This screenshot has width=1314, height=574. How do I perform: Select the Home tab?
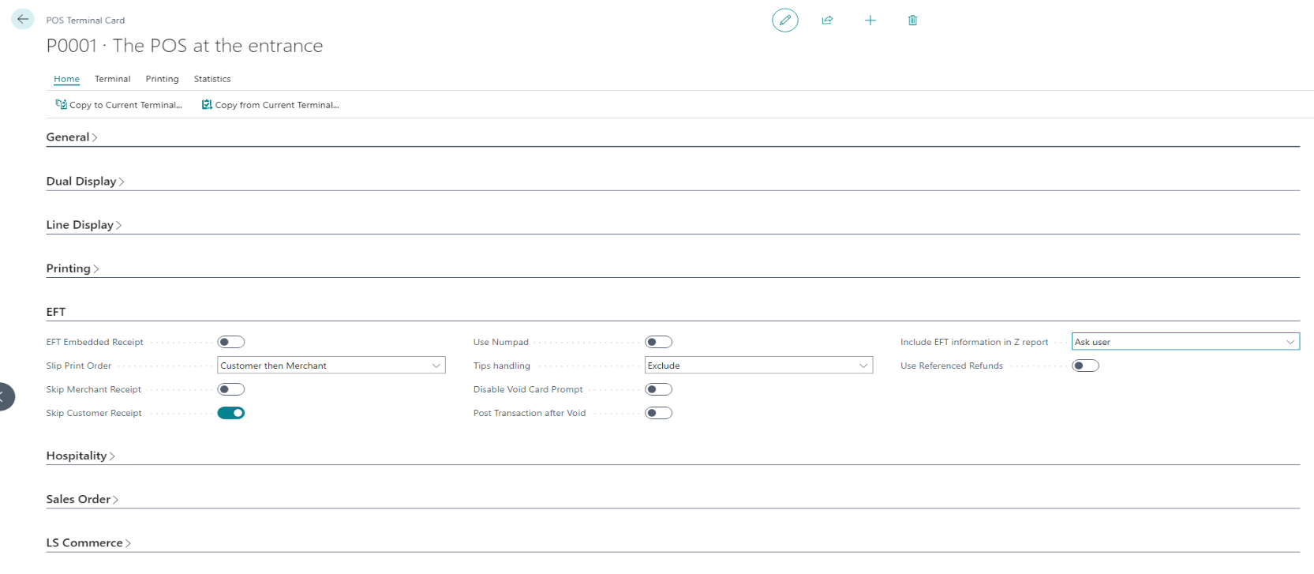pos(66,79)
